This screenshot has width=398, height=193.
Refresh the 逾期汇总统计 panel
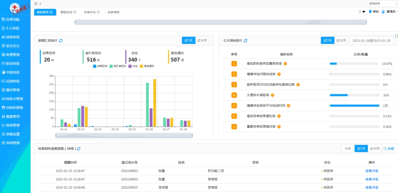coord(61,40)
